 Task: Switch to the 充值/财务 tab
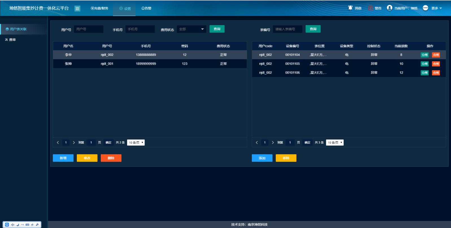[x=99, y=8]
